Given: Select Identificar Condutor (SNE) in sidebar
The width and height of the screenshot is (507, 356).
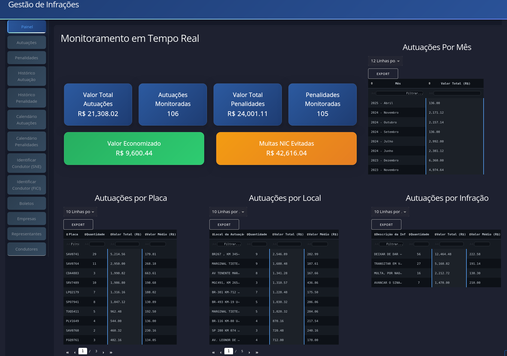Looking at the screenshot, I should pyautogui.click(x=26, y=163).
